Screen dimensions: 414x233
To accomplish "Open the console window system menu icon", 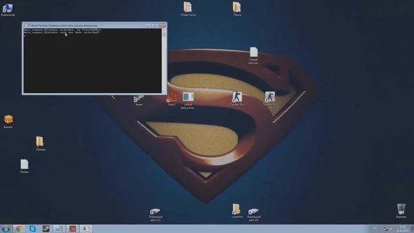I will click(x=25, y=26).
